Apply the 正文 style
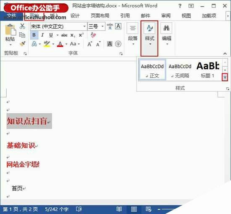231x214 pixels. (152, 70)
